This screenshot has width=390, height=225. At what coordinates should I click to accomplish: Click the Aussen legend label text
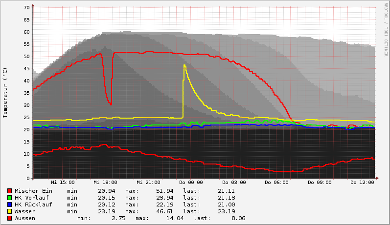coord(25,218)
